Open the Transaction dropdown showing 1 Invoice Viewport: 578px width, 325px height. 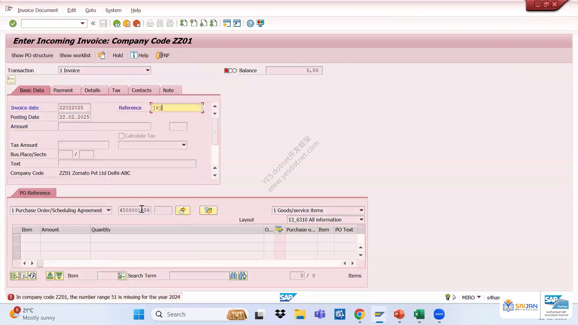click(148, 70)
